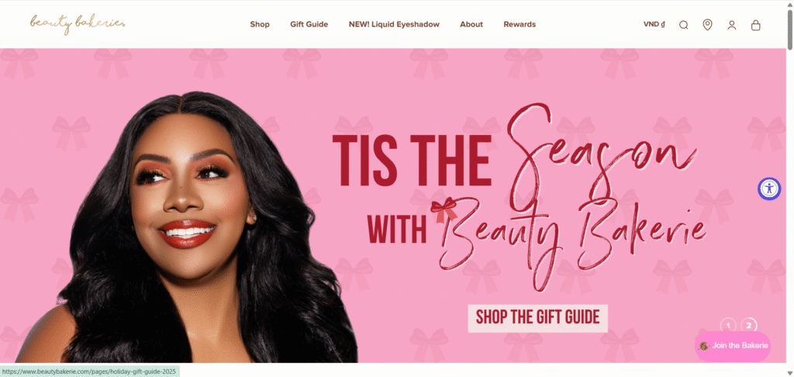Open the accessibility widget icon
The image size is (794, 377).
769,189
